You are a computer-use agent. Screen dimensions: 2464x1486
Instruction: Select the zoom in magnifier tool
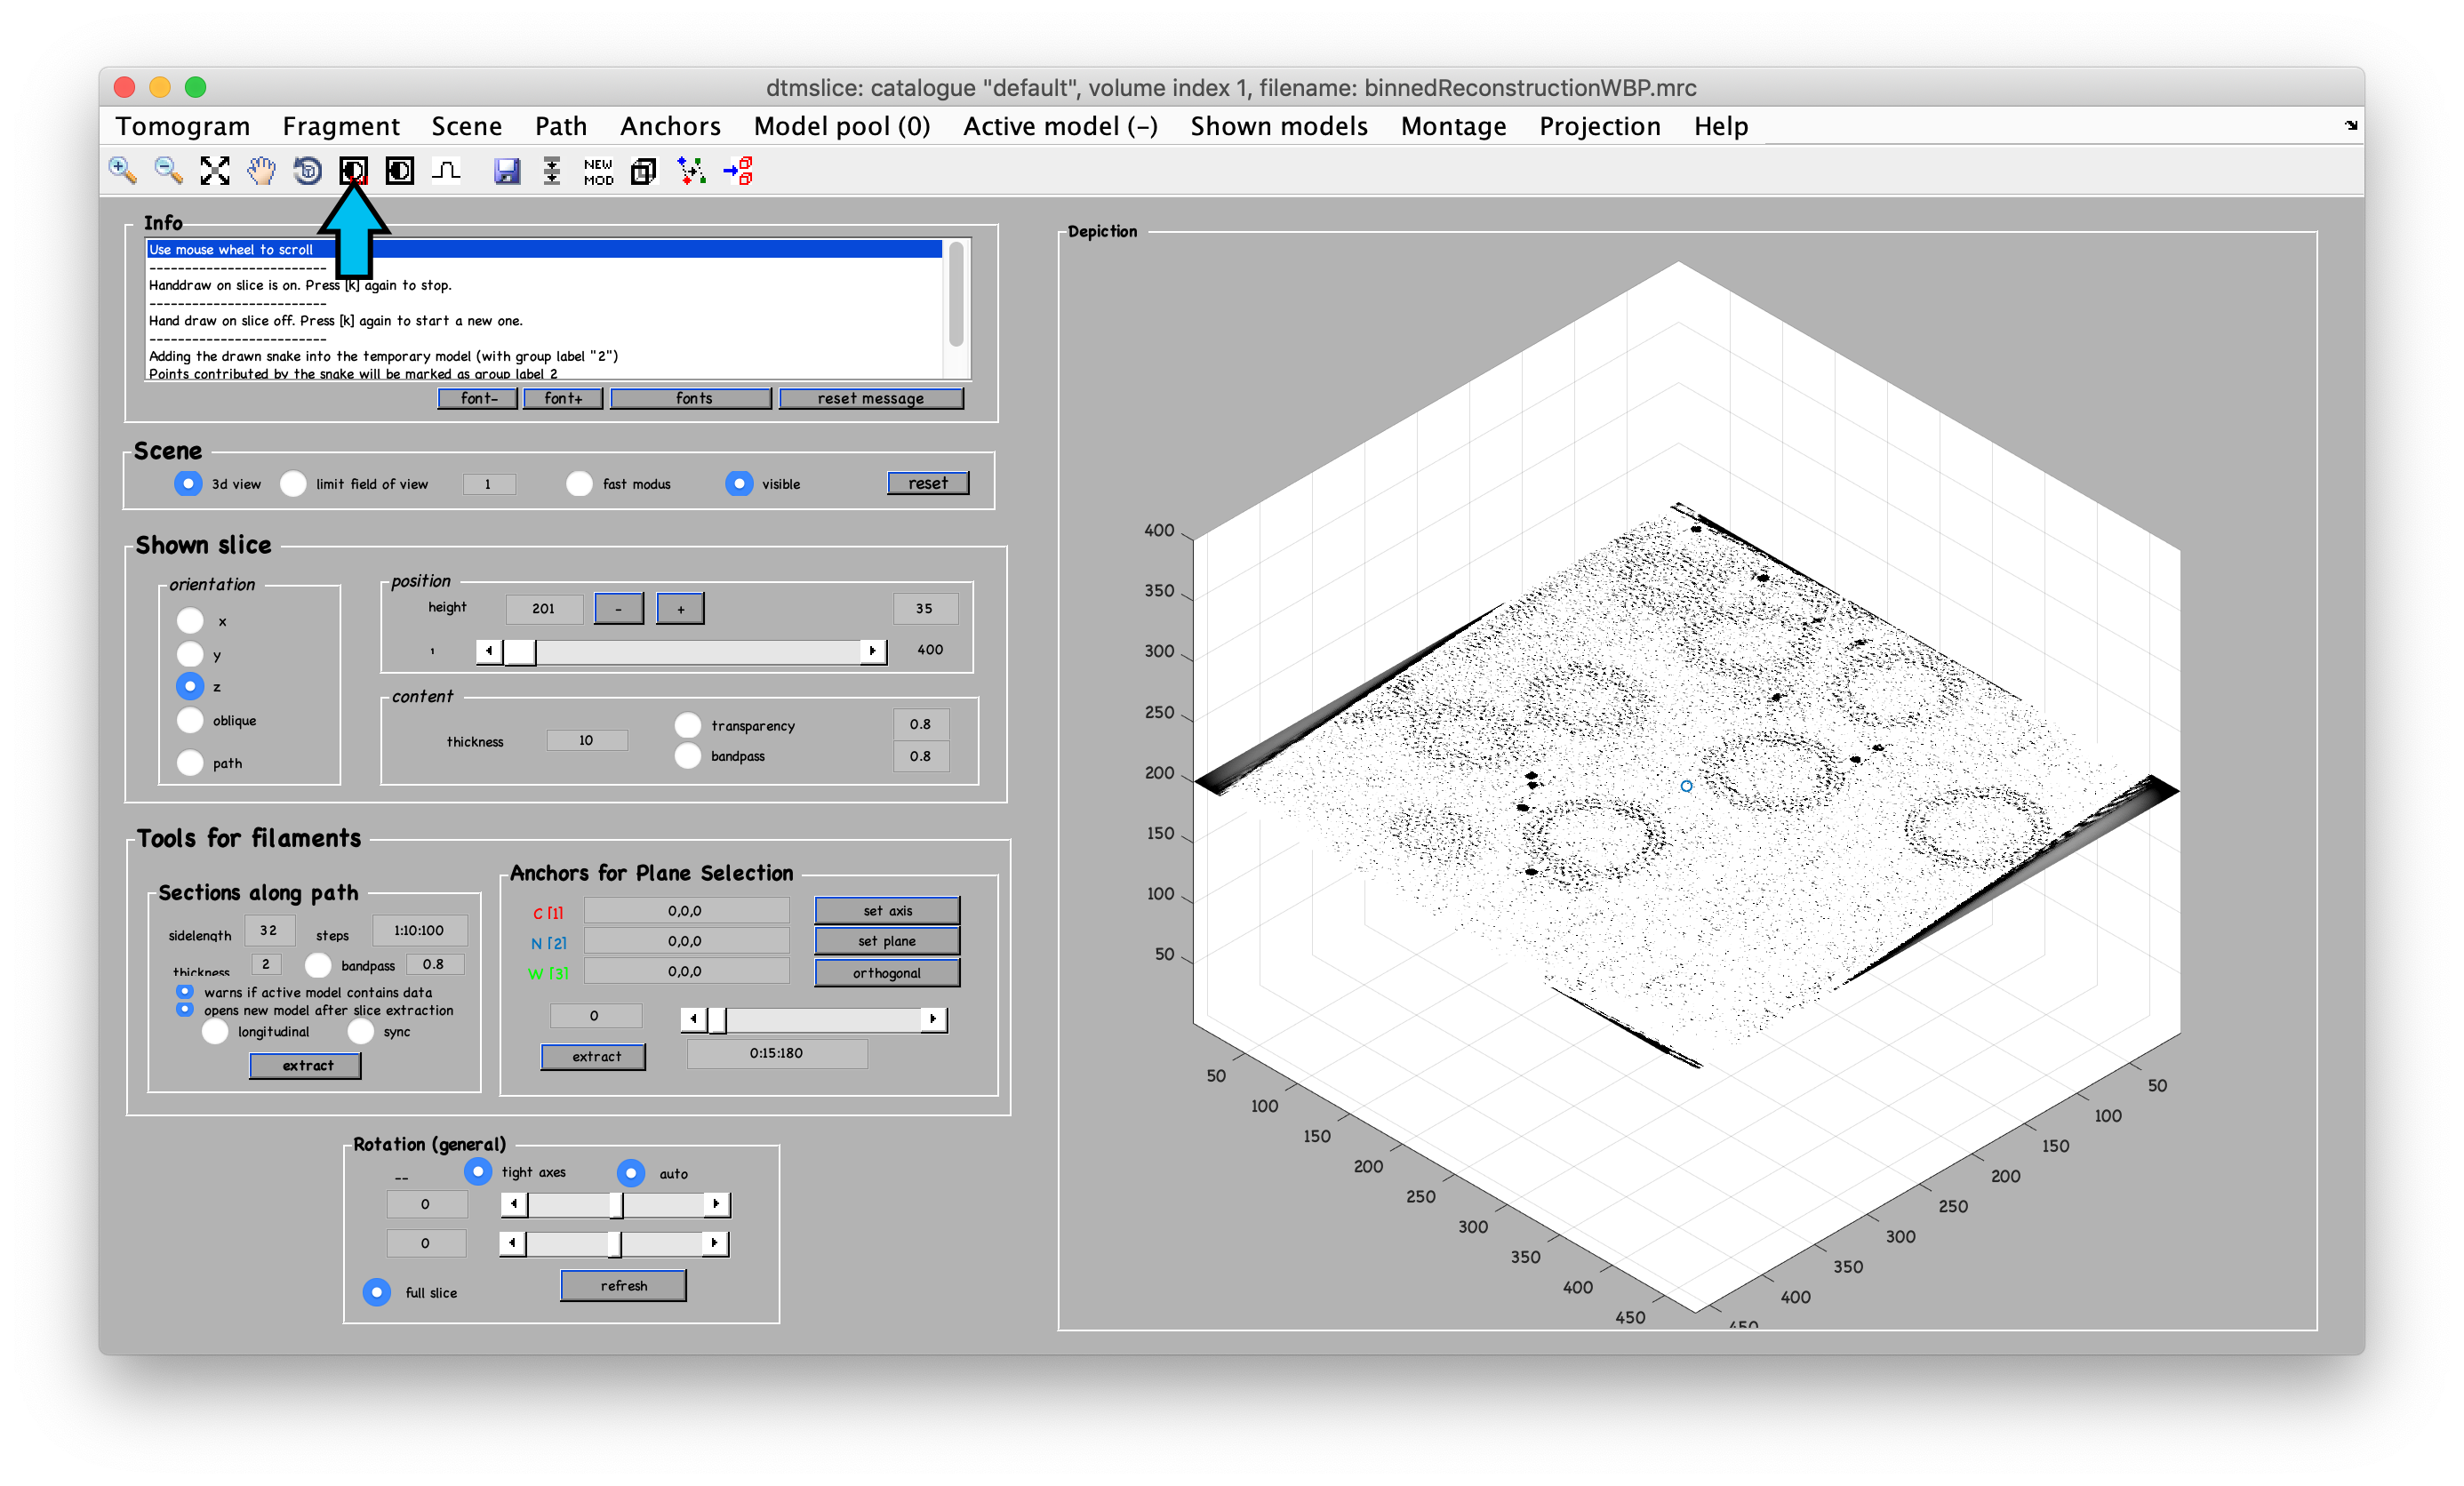point(121,170)
